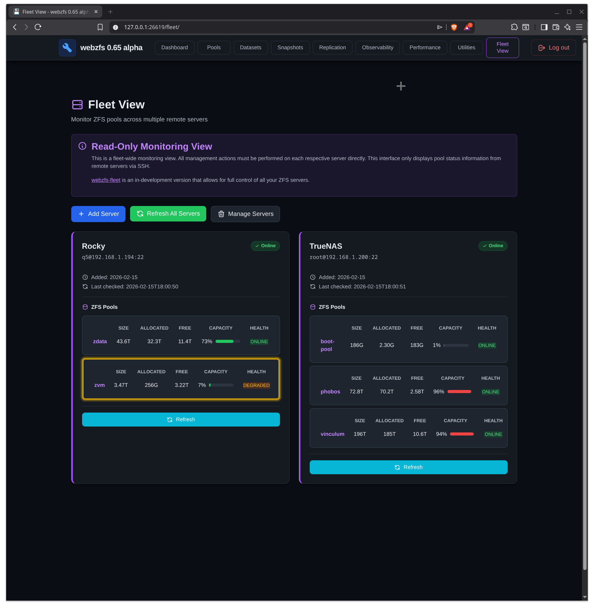Open the browser extensions puzzle icon
594x613 pixels.
(x=514, y=27)
